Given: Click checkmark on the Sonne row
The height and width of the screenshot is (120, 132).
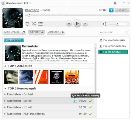Looking at the screenshot, I should [90, 101].
